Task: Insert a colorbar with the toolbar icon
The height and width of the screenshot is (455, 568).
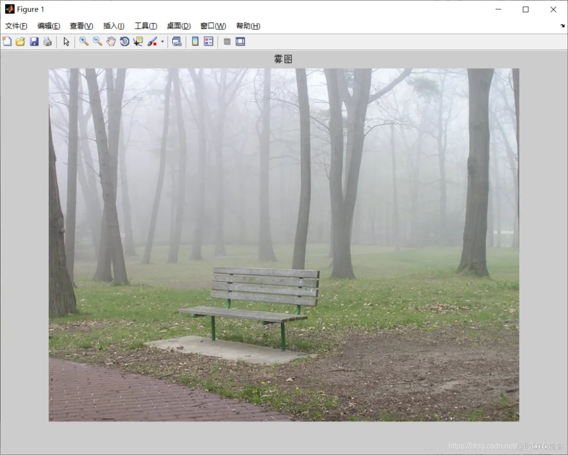Action: 195,41
